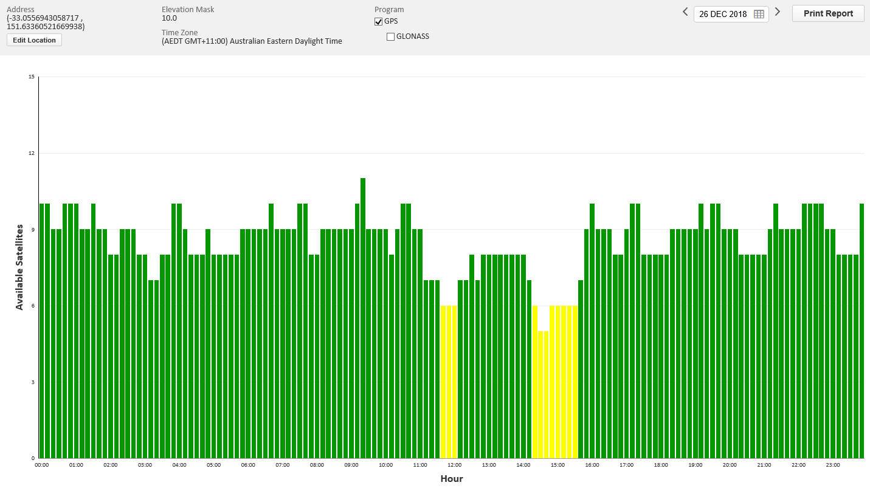The width and height of the screenshot is (870, 488).
Task: Click the Edit Location button
Action: tap(34, 40)
